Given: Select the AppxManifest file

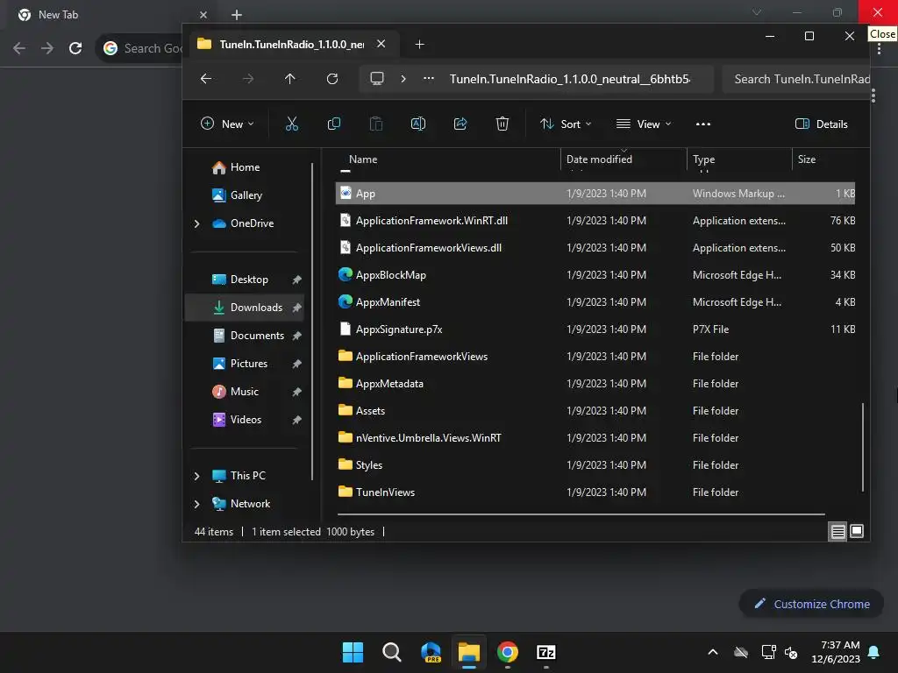Looking at the screenshot, I should point(595,302).
